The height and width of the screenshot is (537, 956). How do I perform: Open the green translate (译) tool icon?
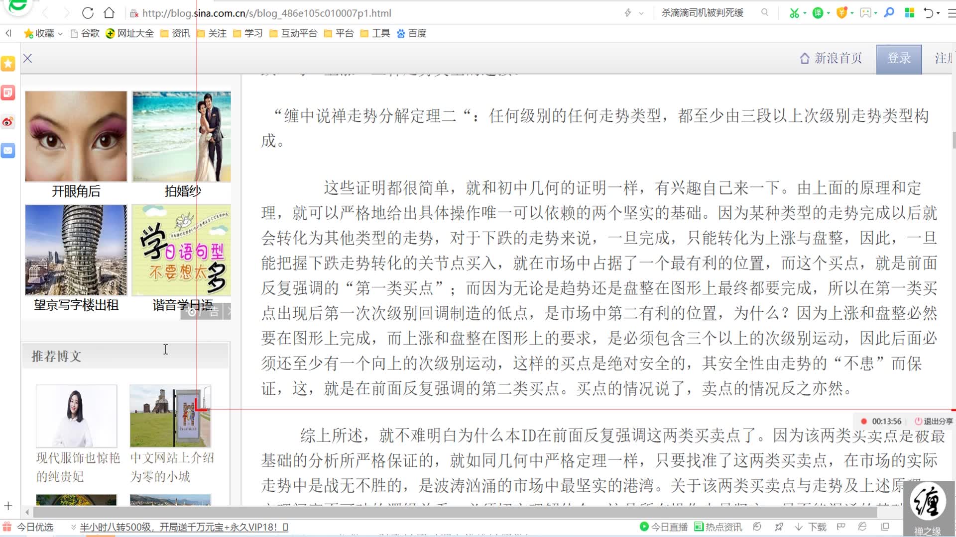(x=818, y=12)
